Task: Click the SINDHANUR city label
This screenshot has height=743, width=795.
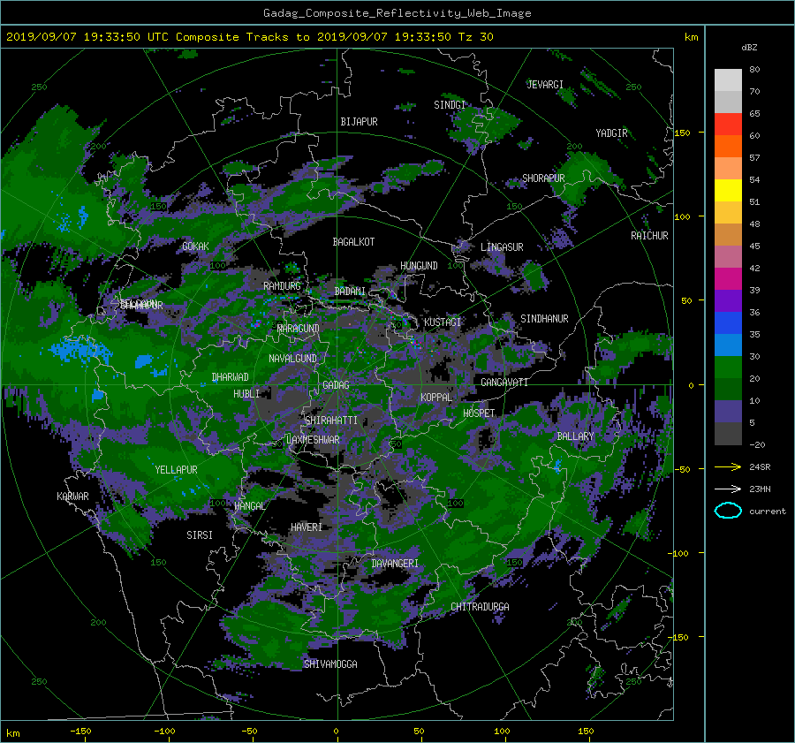Action: [x=544, y=319]
